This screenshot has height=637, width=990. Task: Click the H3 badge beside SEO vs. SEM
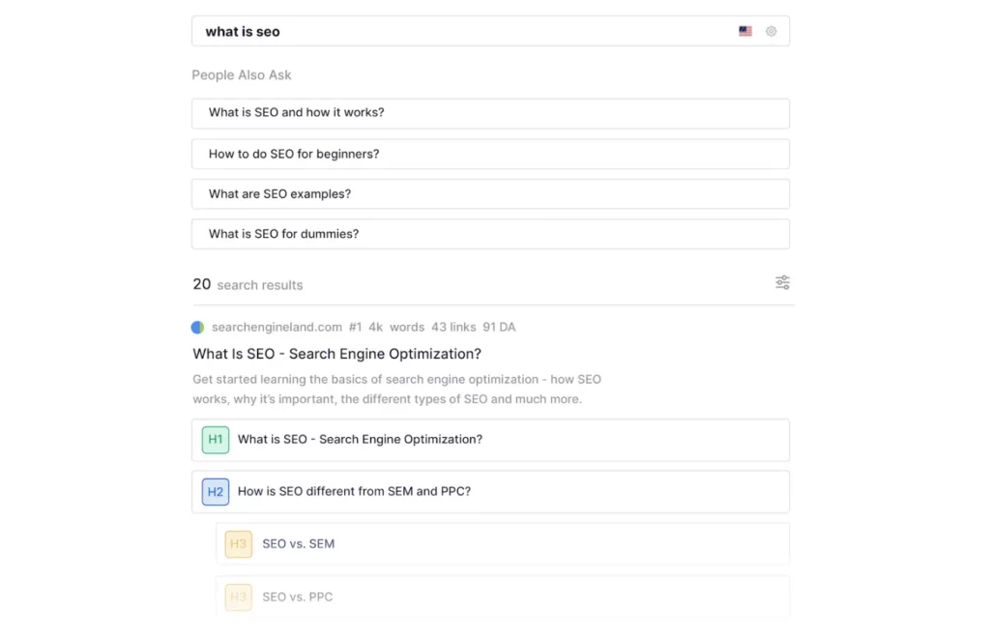coord(238,544)
